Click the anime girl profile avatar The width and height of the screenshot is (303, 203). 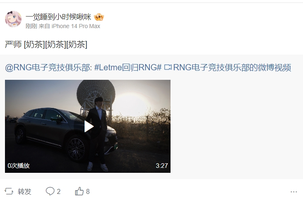pyautogui.click(x=13, y=19)
